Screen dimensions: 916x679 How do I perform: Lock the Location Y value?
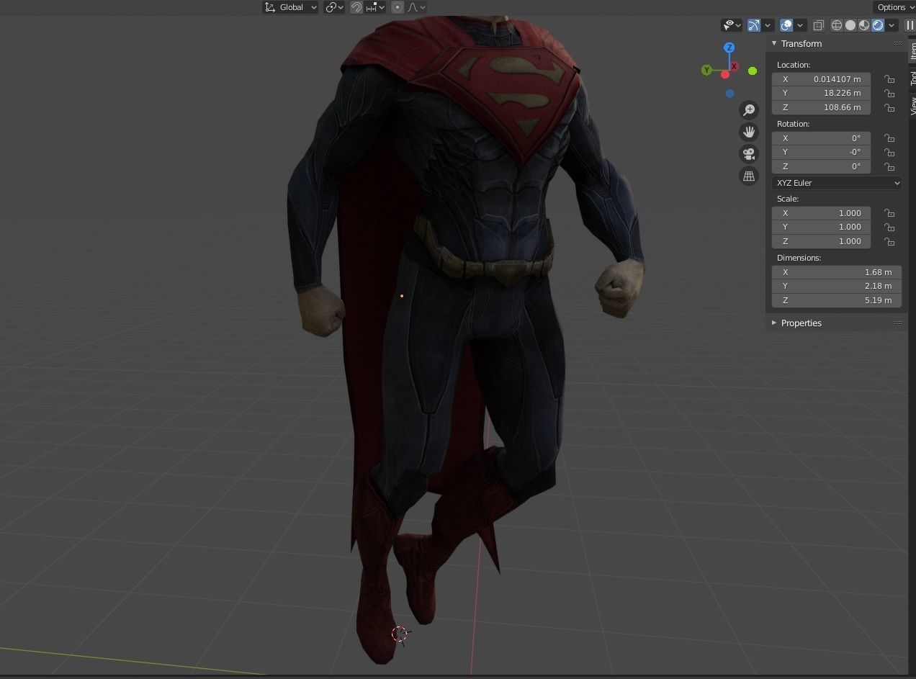tap(889, 93)
